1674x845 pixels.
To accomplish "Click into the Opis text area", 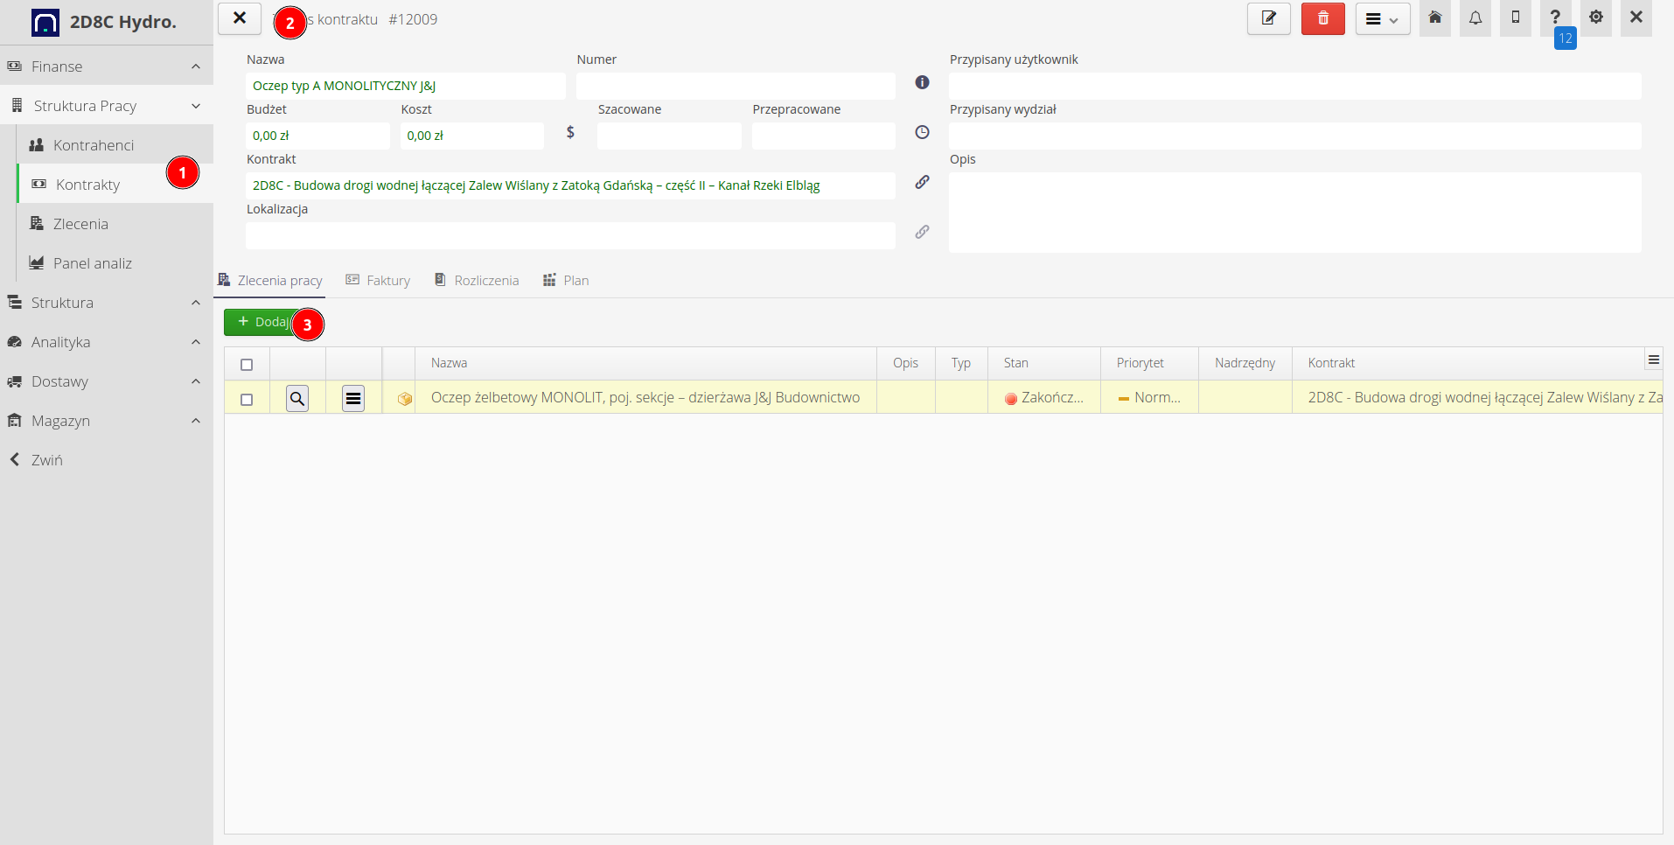I will pos(1294,213).
